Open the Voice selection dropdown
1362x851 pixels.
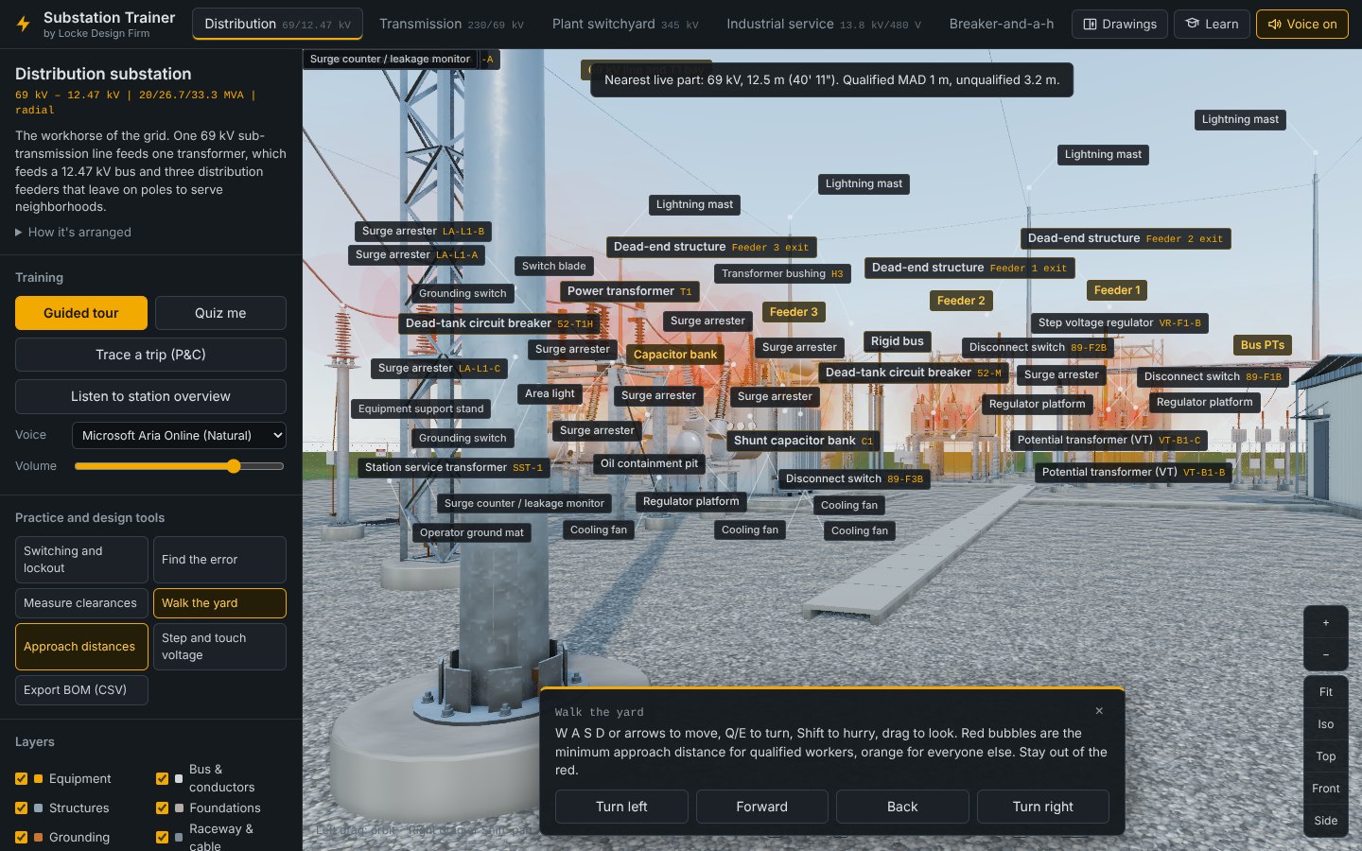(x=179, y=435)
